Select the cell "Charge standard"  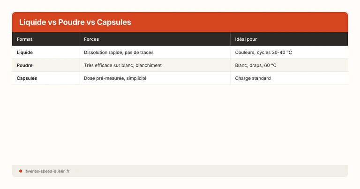pos(253,78)
